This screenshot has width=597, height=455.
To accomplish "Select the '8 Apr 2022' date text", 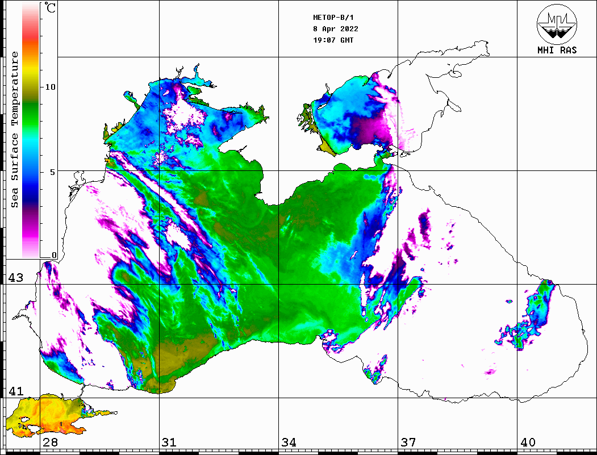I will [336, 29].
